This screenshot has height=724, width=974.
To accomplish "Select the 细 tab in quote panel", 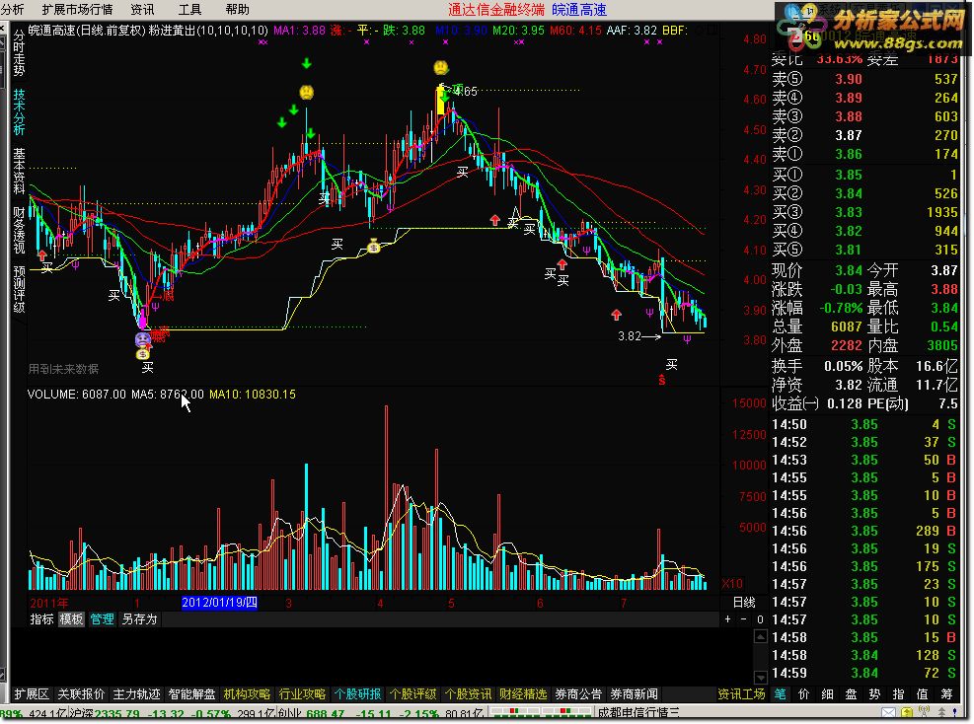I will coord(827,694).
